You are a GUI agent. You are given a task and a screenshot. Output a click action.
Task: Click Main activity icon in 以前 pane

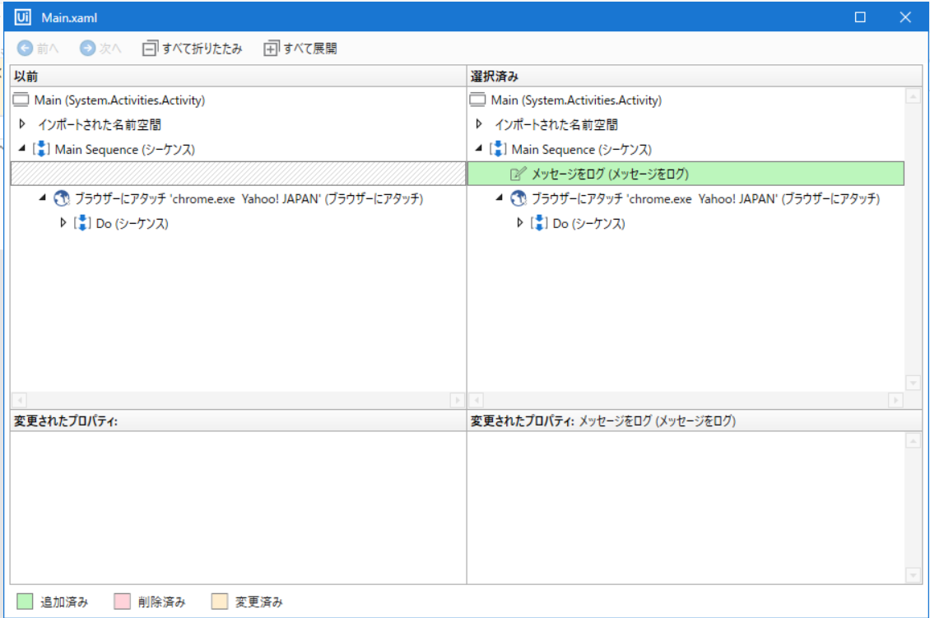pos(21,100)
